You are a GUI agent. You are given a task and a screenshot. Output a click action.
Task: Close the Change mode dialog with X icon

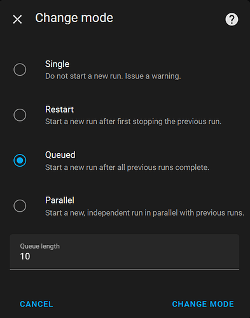click(x=17, y=20)
